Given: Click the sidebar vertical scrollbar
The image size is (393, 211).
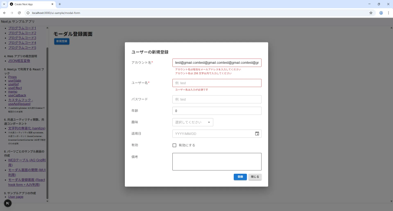Looking at the screenshot, I should pyautogui.click(x=47, y=123).
